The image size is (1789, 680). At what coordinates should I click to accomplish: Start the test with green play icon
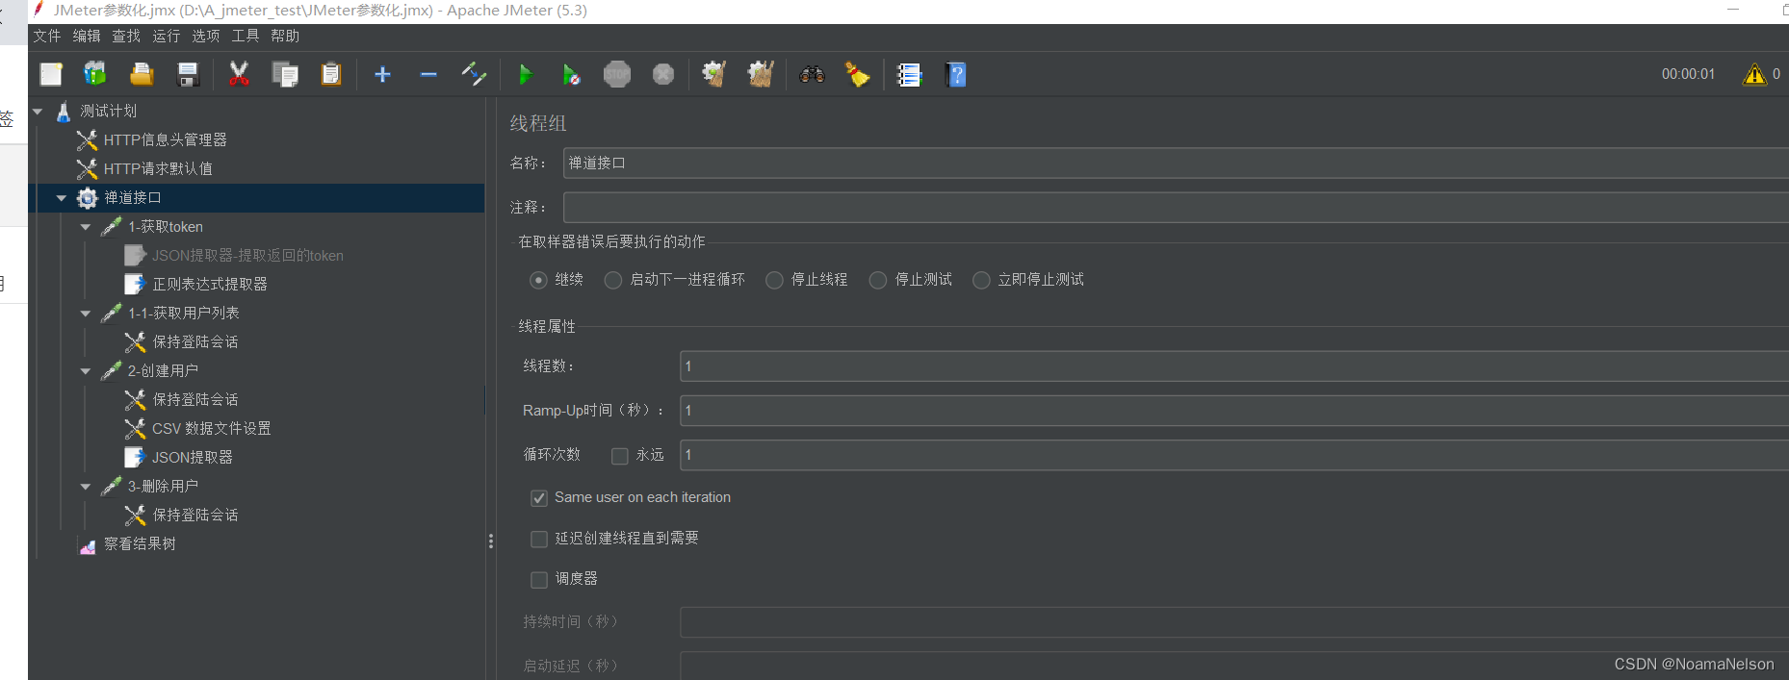[x=525, y=74]
